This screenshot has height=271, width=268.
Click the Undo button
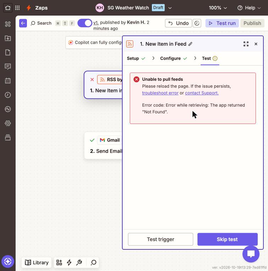(x=178, y=23)
